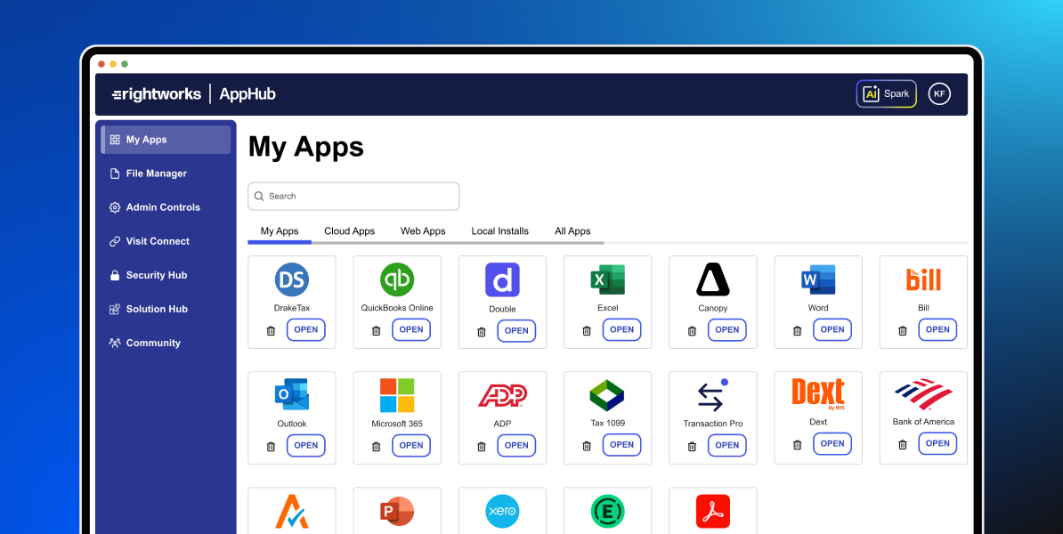Click OPEN on the Word card
1063x534 pixels.
(832, 330)
